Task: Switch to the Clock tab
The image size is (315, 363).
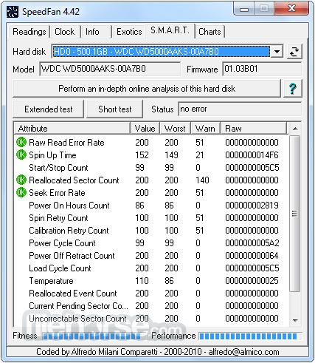Action: click(x=65, y=32)
